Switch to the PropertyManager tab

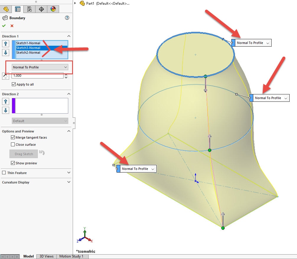18,9
